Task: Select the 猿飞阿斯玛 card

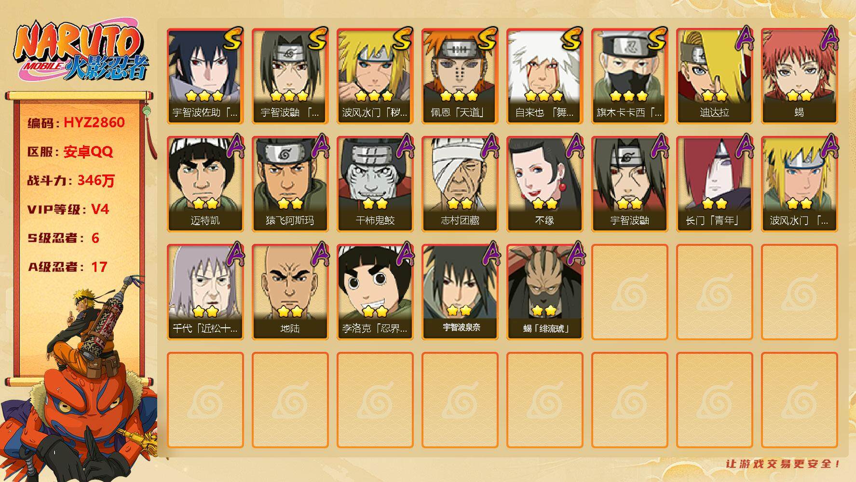Action: coord(290,184)
